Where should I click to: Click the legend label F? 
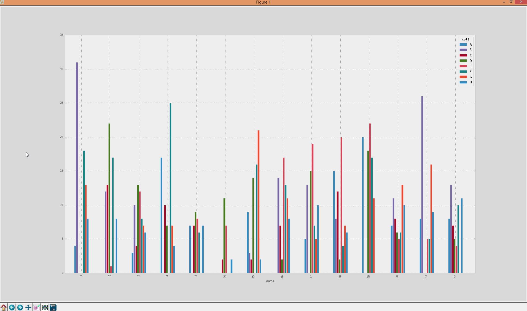(x=470, y=72)
